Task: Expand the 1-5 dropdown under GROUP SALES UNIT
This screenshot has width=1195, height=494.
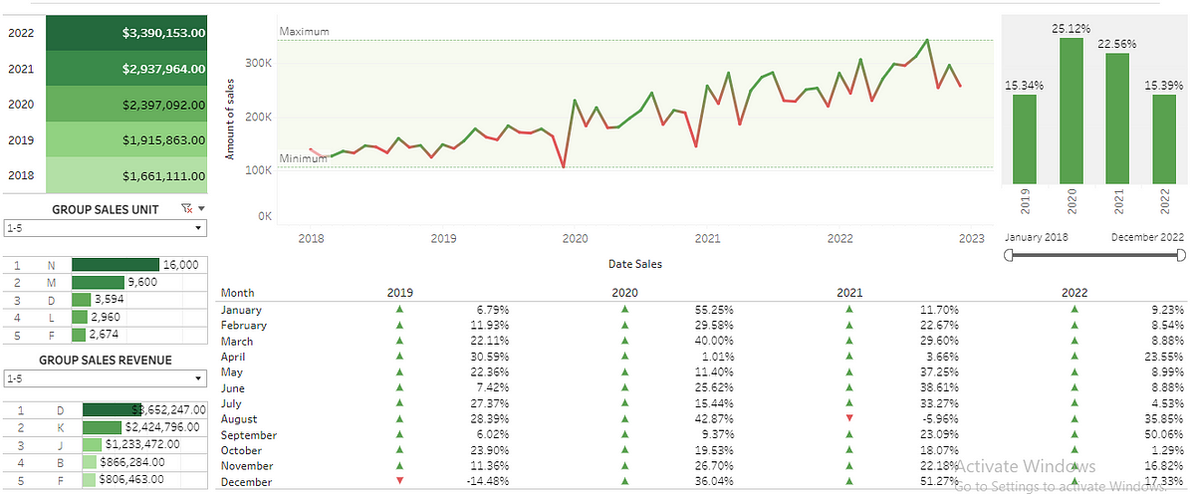Action: click(x=105, y=228)
